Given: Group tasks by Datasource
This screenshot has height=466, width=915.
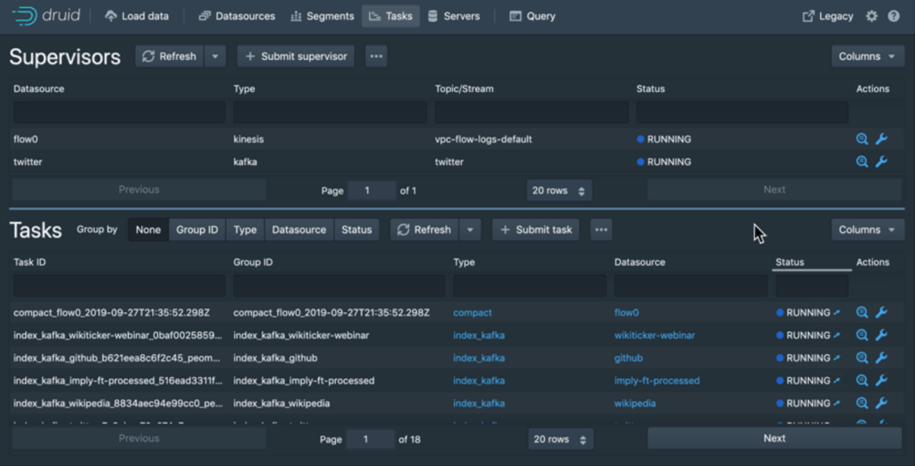Looking at the screenshot, I should (x=299, y=229).
